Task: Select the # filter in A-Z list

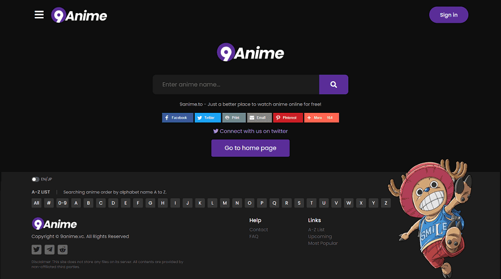Action: pos(49,203)
